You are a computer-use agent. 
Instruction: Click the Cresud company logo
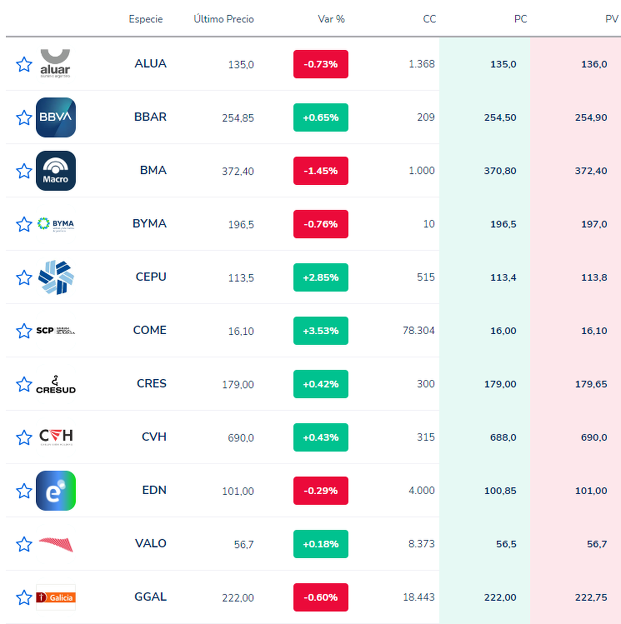55,384
